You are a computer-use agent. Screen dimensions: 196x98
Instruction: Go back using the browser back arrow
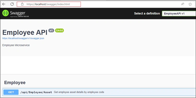pyautogui.click(x=4, y=4)
